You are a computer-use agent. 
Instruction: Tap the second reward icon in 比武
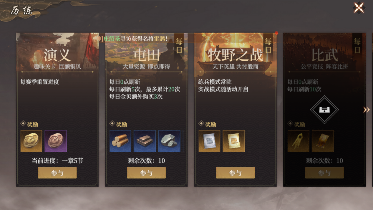tap(323, 141)
